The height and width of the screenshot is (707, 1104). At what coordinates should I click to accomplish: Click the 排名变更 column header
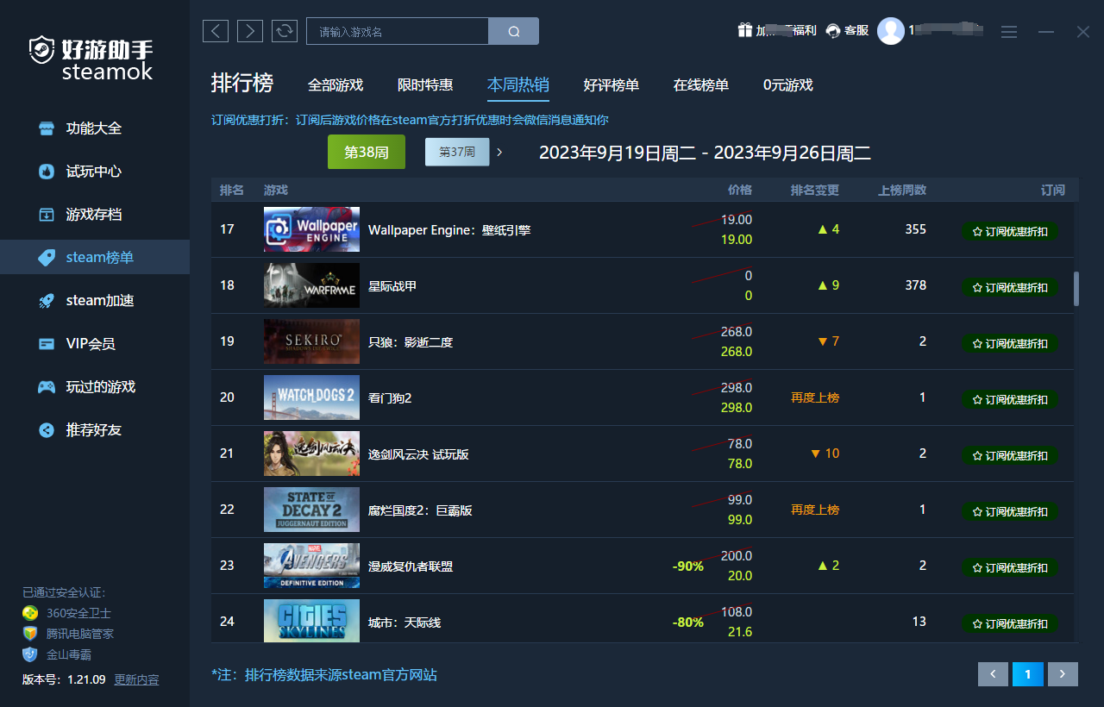coord(815,190)
